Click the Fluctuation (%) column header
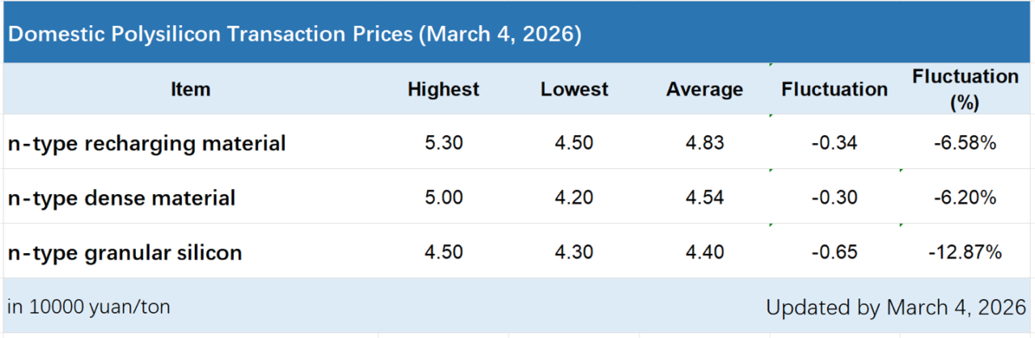Screen dimensions: 1035x338 pos(965,90)
